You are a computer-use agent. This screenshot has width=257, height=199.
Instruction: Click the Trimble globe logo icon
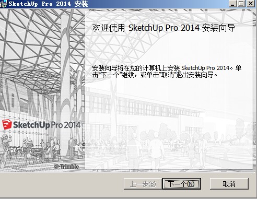56,167
